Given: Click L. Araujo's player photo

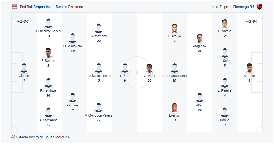Looking at the screenshot, I should click(174, 28).
